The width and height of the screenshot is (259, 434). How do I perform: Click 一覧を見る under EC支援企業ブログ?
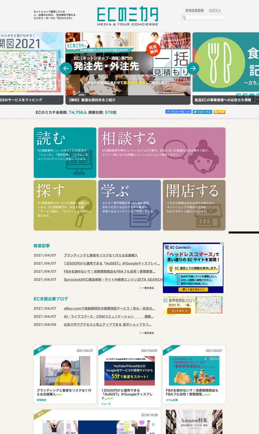tap(147, 333)
